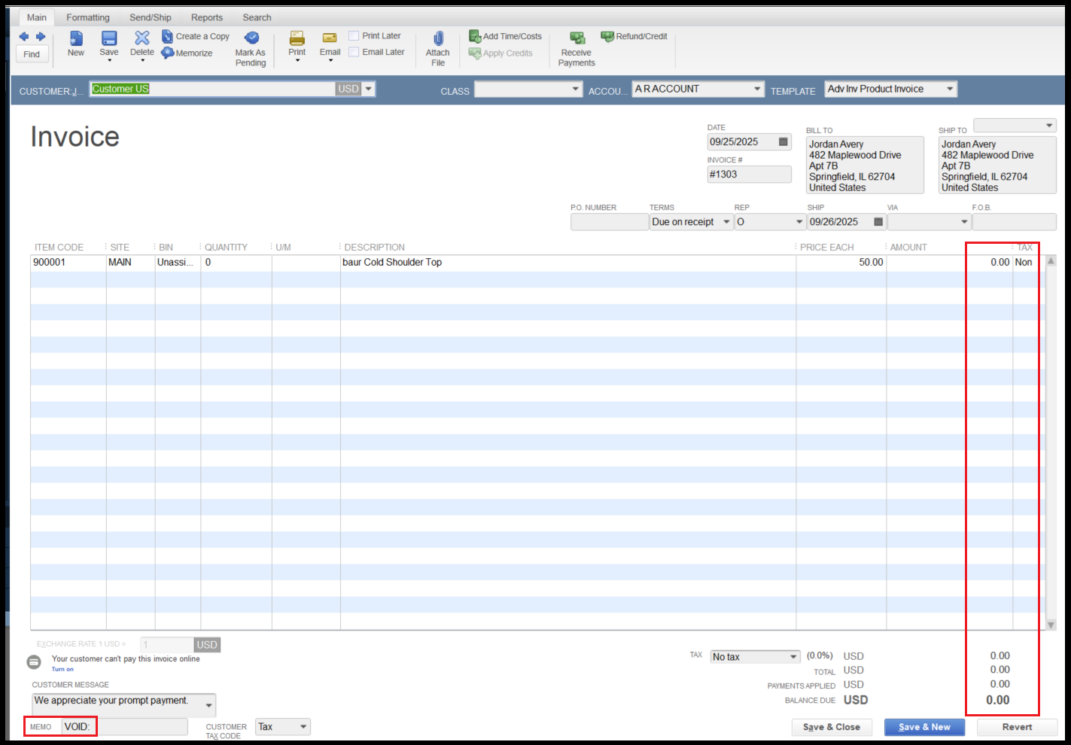The width and height of the screenshot is (1071, 745).
Task: Switch to the Formatting tab
Action: point(87,17)
